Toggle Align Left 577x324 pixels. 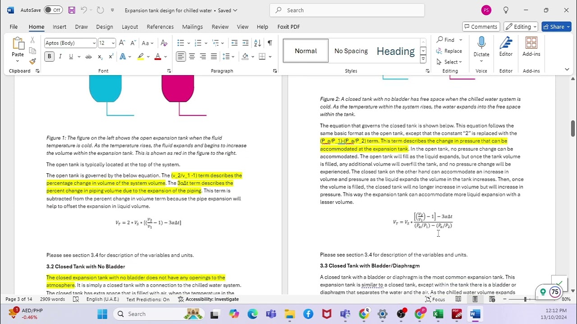pos(181,56)
